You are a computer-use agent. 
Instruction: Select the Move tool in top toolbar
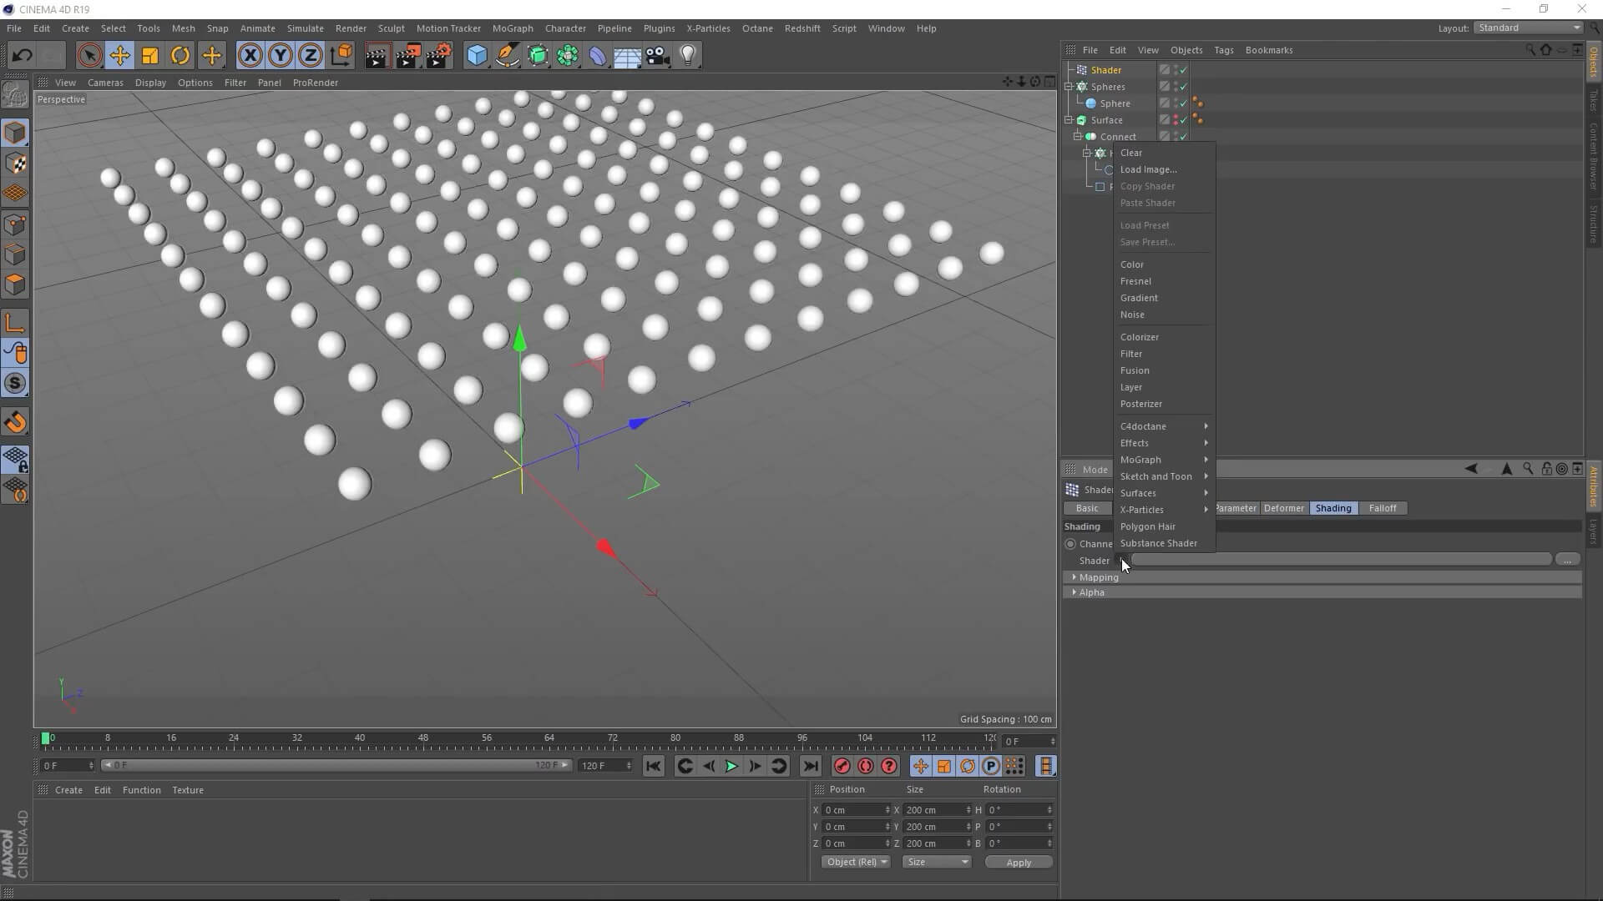click(x=119, y=56)
